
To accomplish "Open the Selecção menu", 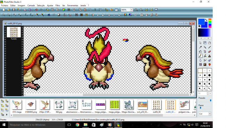I will tap(41, 6).
